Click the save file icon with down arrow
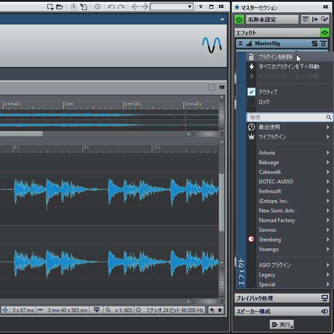 click(x=73, y=7)
